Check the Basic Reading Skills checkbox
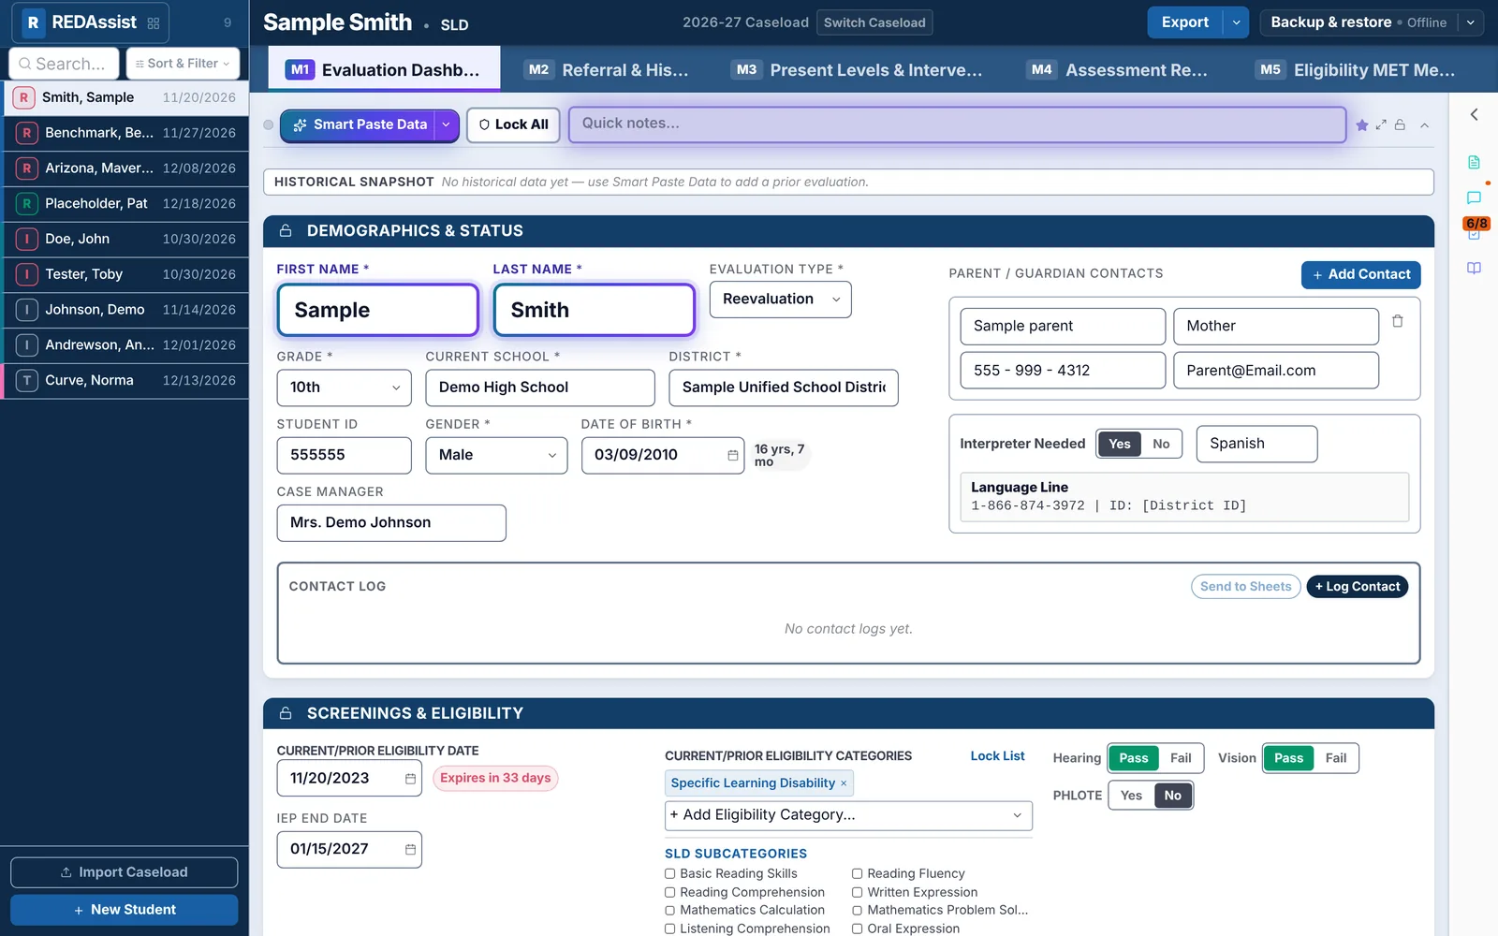 [x=670, y=874]
